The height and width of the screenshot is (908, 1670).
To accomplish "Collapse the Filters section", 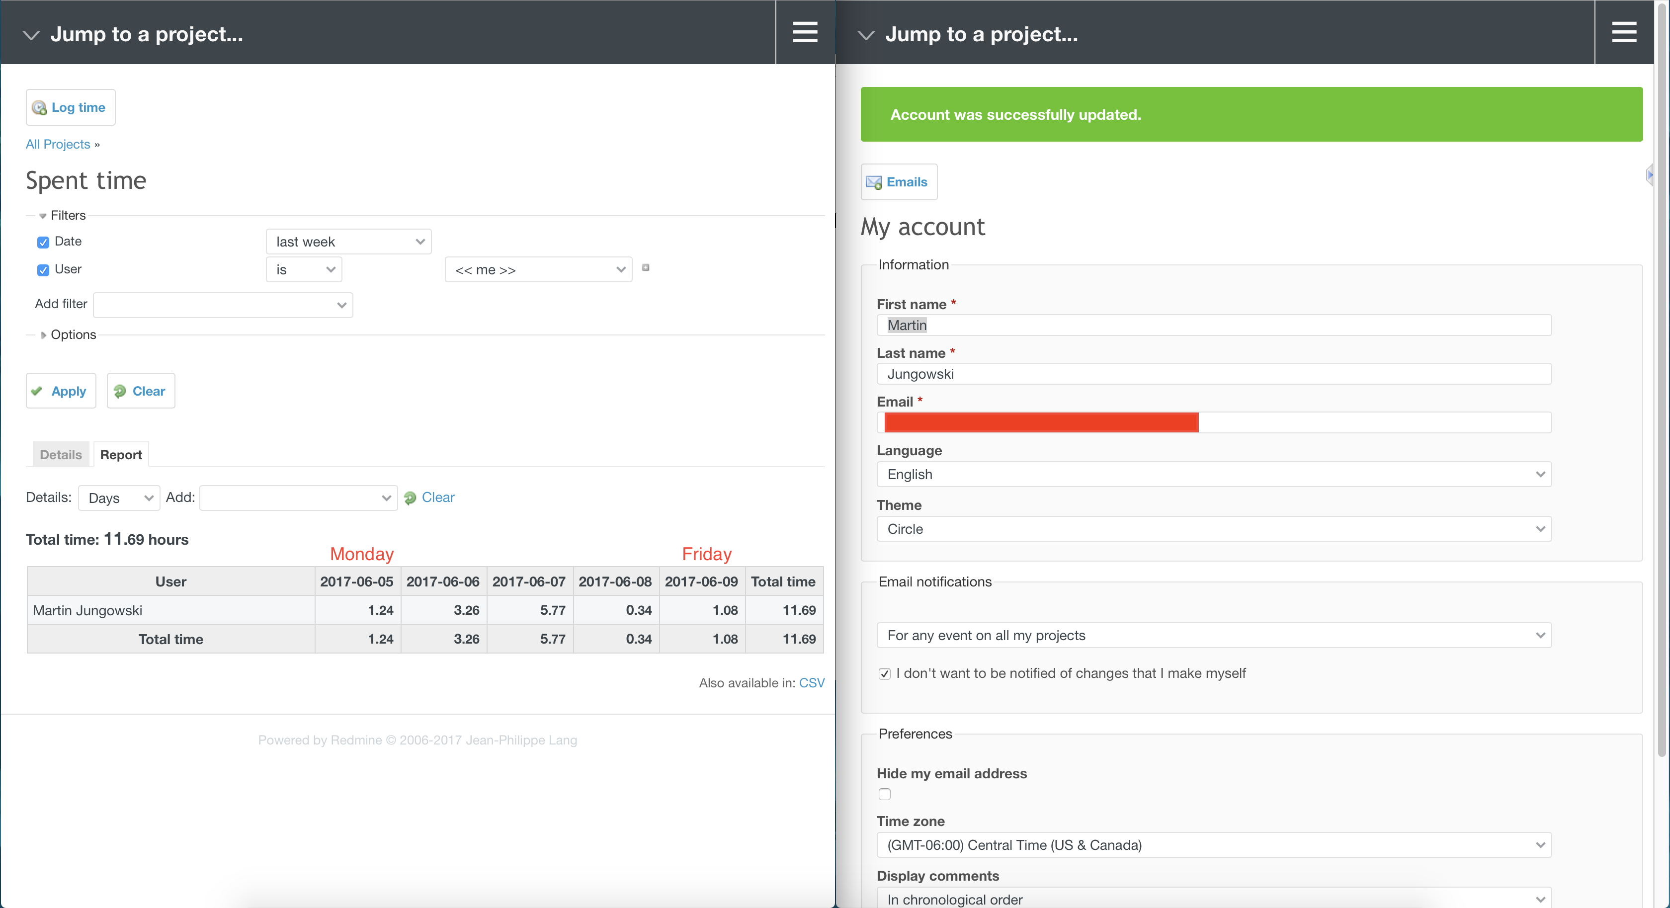I will 62,215.
